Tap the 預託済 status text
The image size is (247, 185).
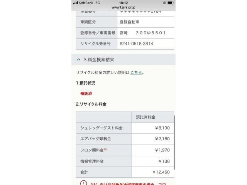pyautogui.click(x=86, y=94)
